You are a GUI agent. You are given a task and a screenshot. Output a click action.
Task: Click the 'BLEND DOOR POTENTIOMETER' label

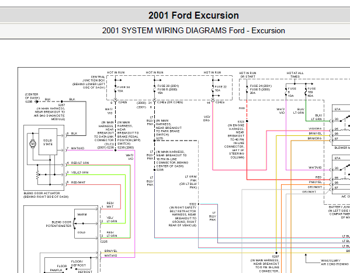click(58, 224)
